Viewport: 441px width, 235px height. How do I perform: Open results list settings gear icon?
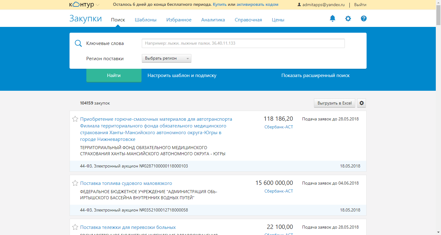tap(362, 103)
